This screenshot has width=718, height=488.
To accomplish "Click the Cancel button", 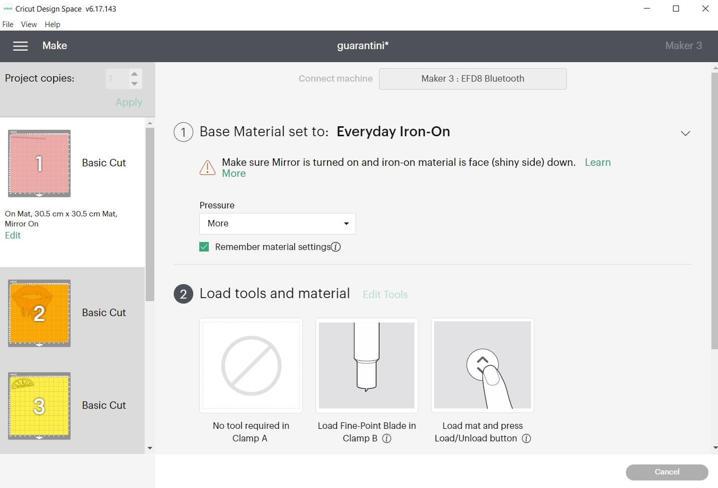I will pyautogui.click(x=667, y=472).
